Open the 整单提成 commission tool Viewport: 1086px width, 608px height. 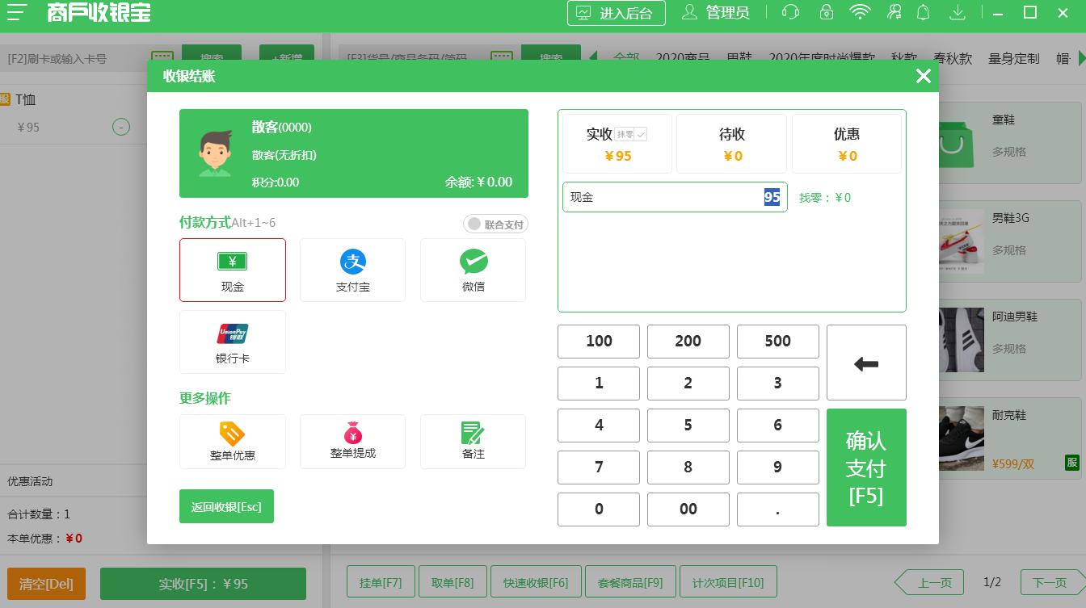click(352, 442)
